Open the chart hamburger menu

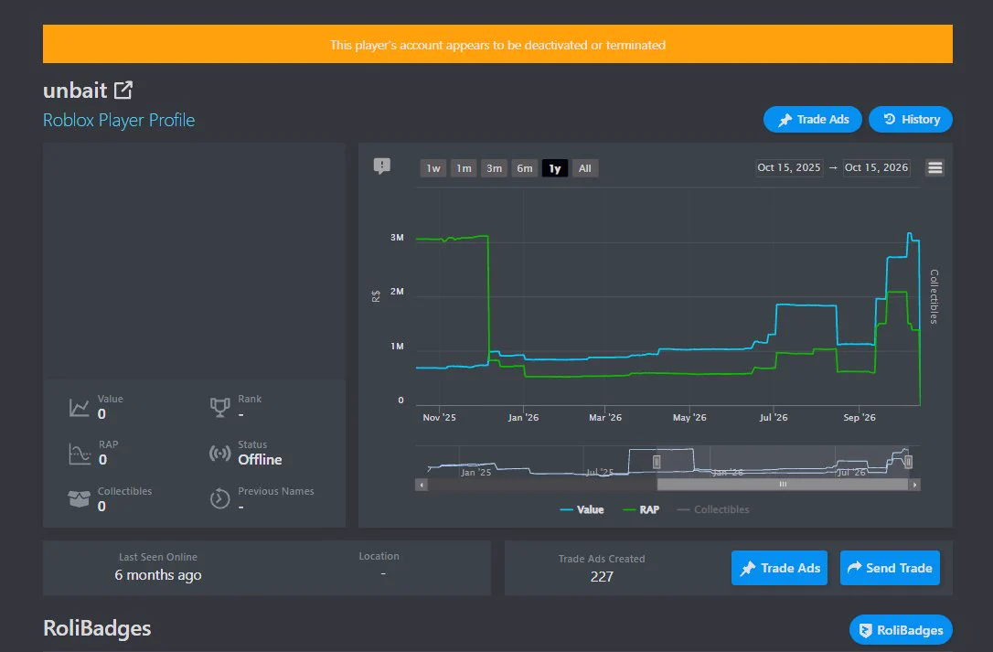pyautogui.click(x=934, y=168)
